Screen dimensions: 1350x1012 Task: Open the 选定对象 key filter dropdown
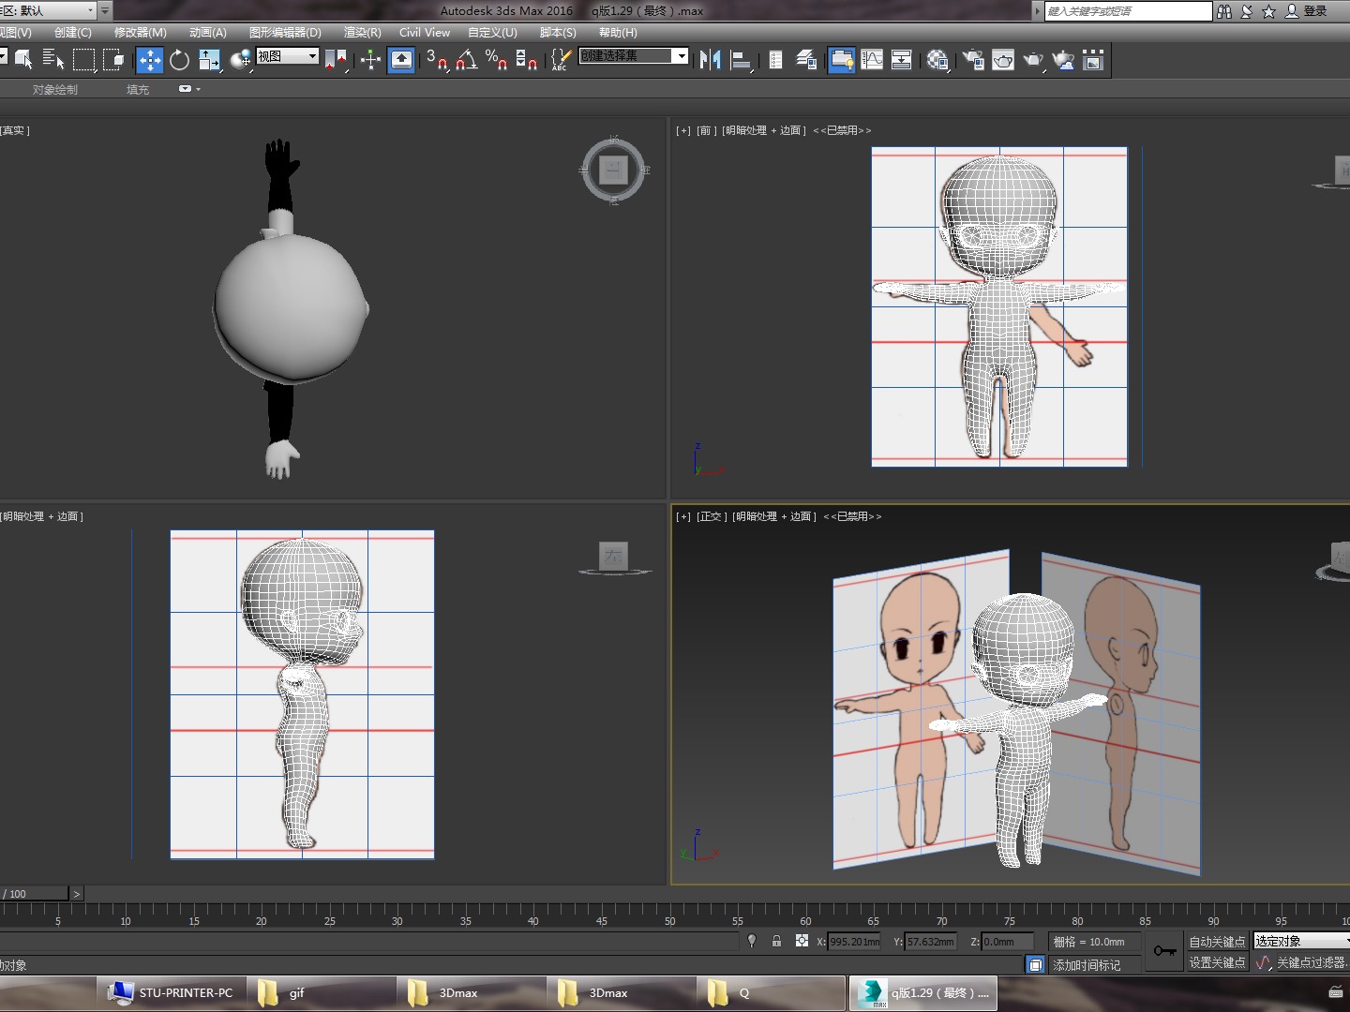1301,941
